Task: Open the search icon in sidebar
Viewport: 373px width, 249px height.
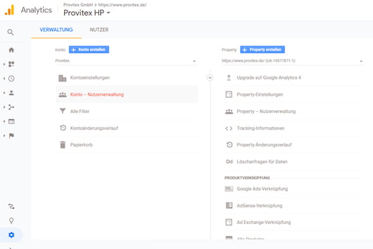Action: tap(10, 32)
